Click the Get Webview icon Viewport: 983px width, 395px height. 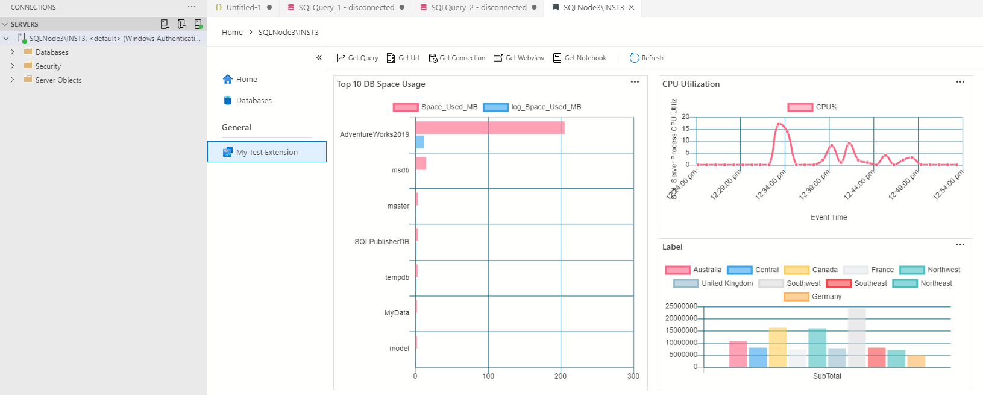pyautogui.click(x=498, y=58)
